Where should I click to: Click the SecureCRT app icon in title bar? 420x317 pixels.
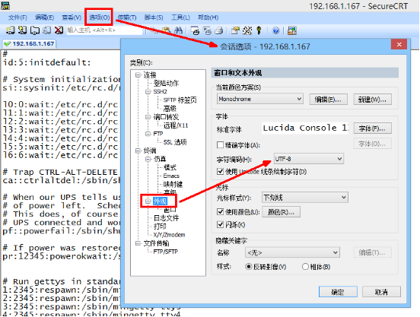pos(5,5)
